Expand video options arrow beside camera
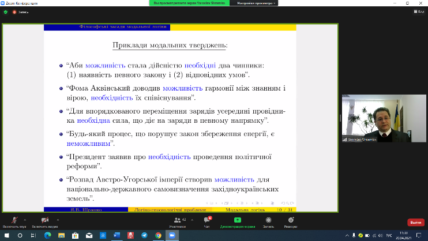The image size is (428, 241). (60, 219)
